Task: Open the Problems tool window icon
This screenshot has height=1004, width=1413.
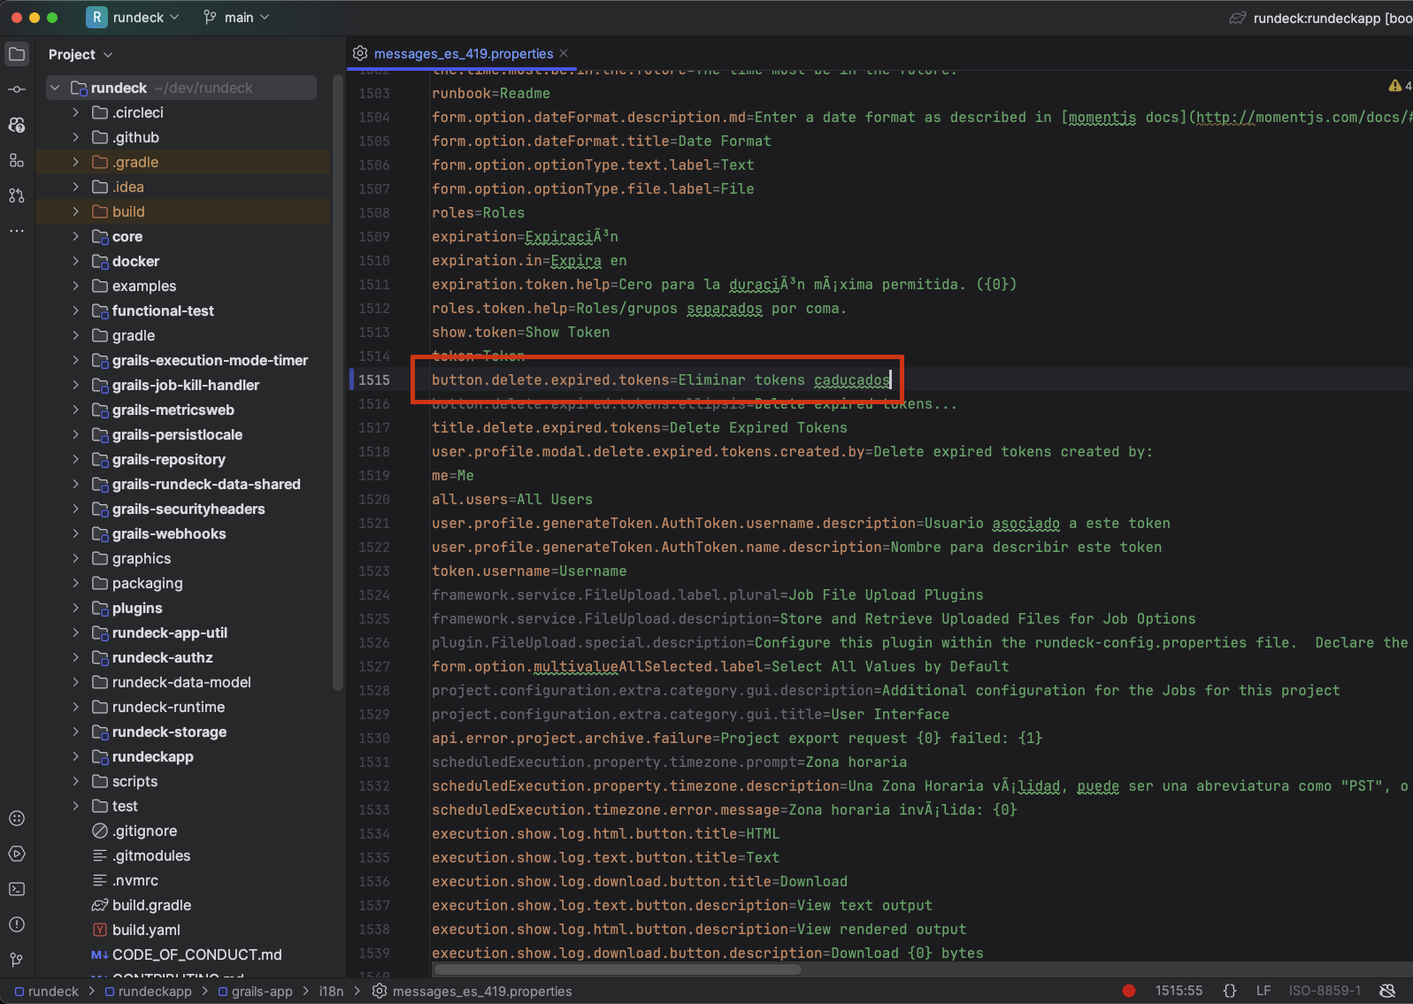Action: pos(17,924)
